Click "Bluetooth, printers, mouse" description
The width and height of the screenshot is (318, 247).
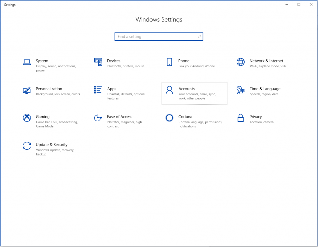point(126,66)
